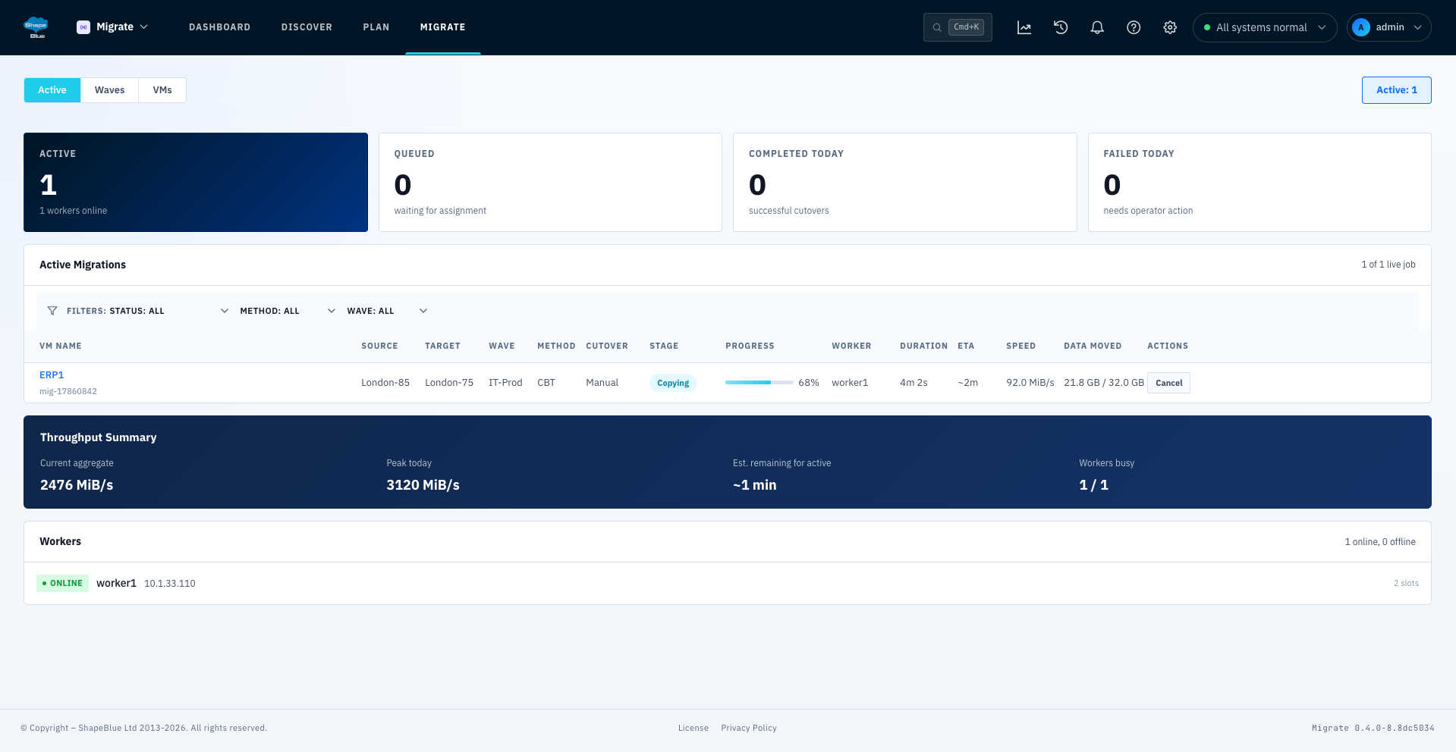Screen dimensions: 1456x752
Task: Open the Status: All filter dropdown
Action: tap(168, 311)
